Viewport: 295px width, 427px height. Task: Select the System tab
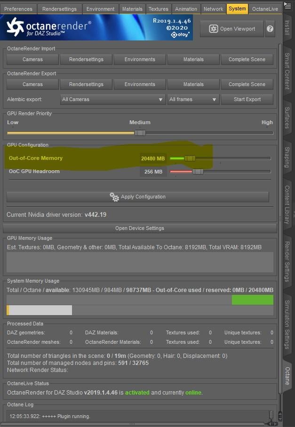(237, 9)
